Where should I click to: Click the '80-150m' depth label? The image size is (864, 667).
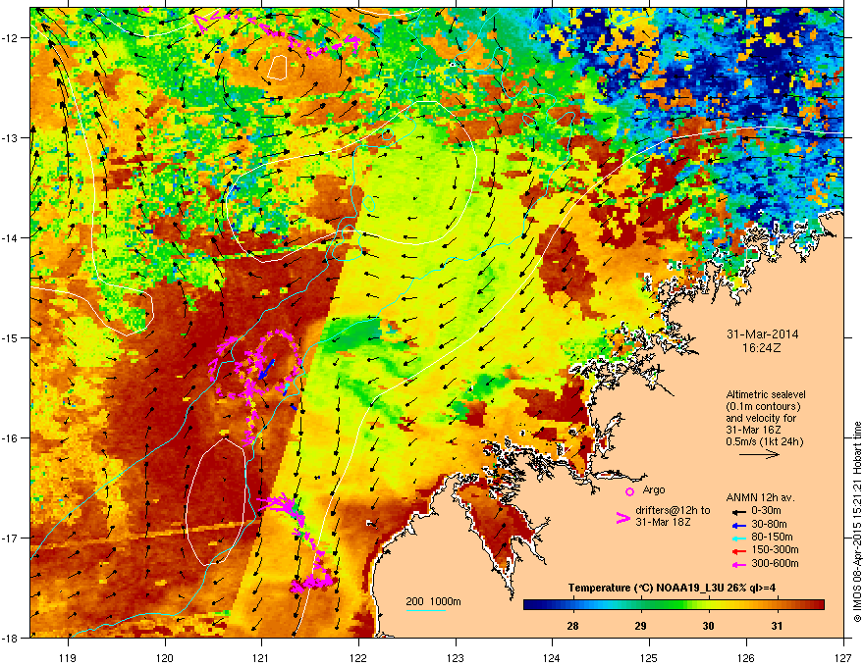coord(772,538)
